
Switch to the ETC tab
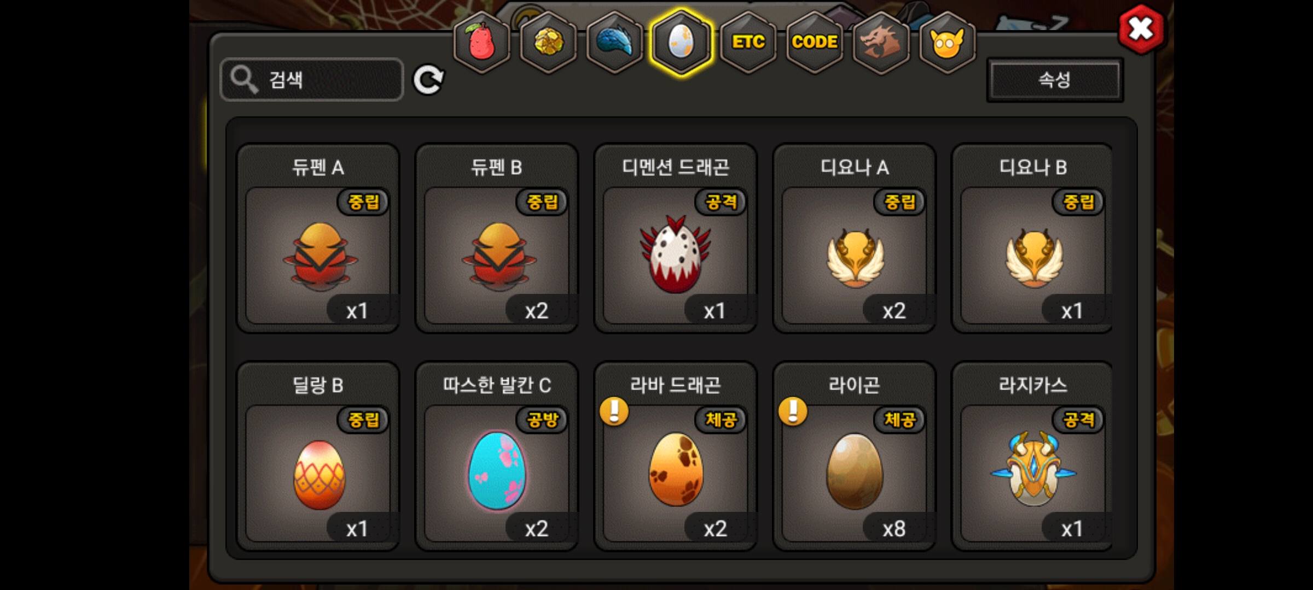click(x=748, y=43)
